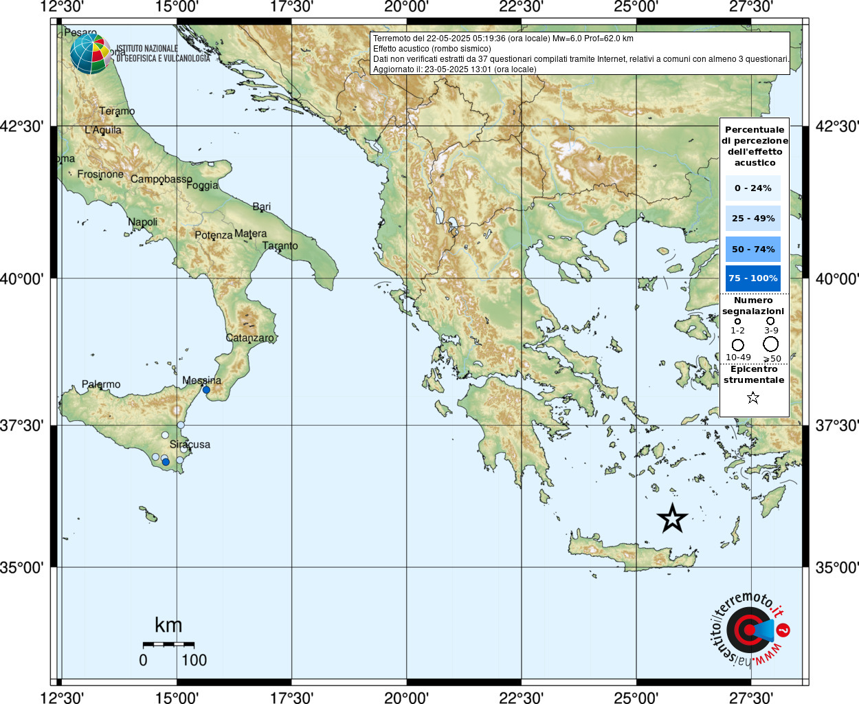Select the dark blue dot on Sicily's southern coast
The width and height of the screenshot is (859, 704).
pyautogui.click(x=166, y=462)
